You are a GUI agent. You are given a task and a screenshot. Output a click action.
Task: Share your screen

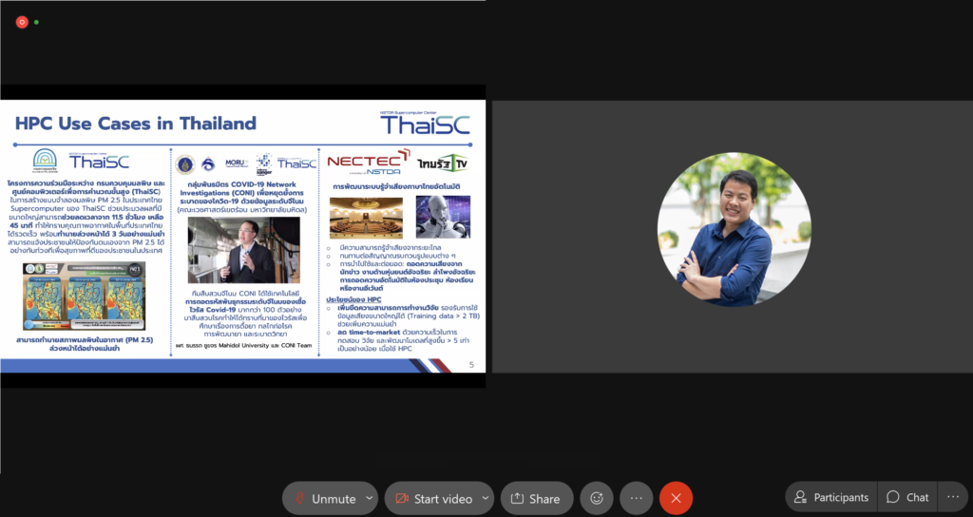coord(536,498)
